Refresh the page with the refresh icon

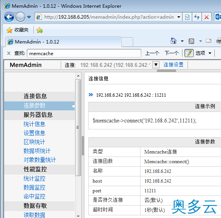(197, 17)
